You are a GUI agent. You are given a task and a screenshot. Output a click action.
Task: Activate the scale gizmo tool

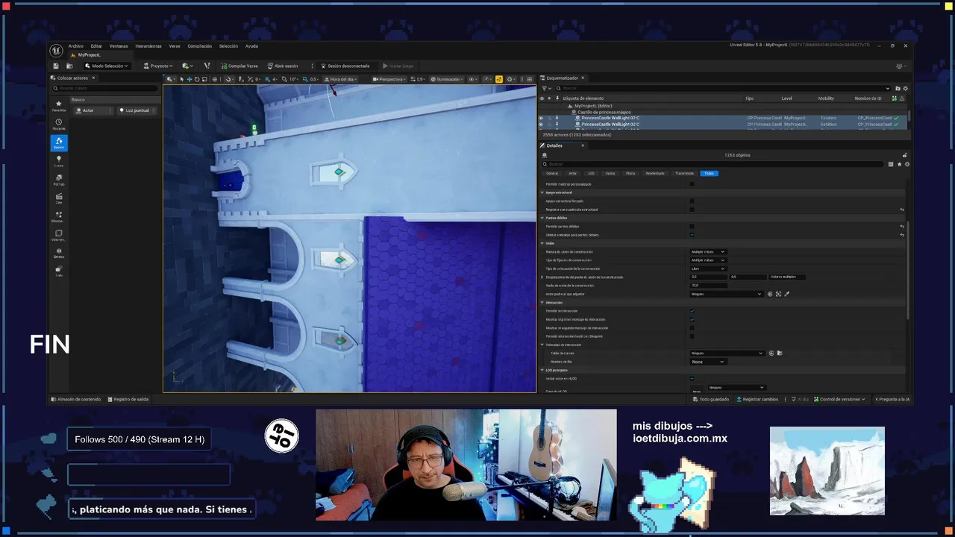coord(204,79)
